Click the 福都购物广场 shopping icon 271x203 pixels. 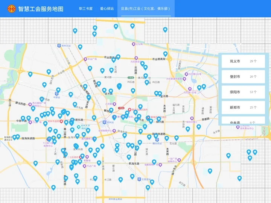click(160, 165)
